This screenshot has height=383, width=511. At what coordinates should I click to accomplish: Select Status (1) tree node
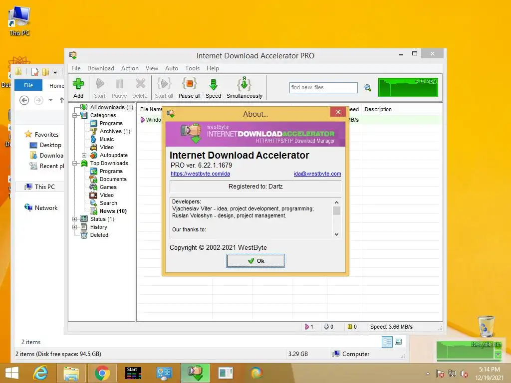pos(102,219)
